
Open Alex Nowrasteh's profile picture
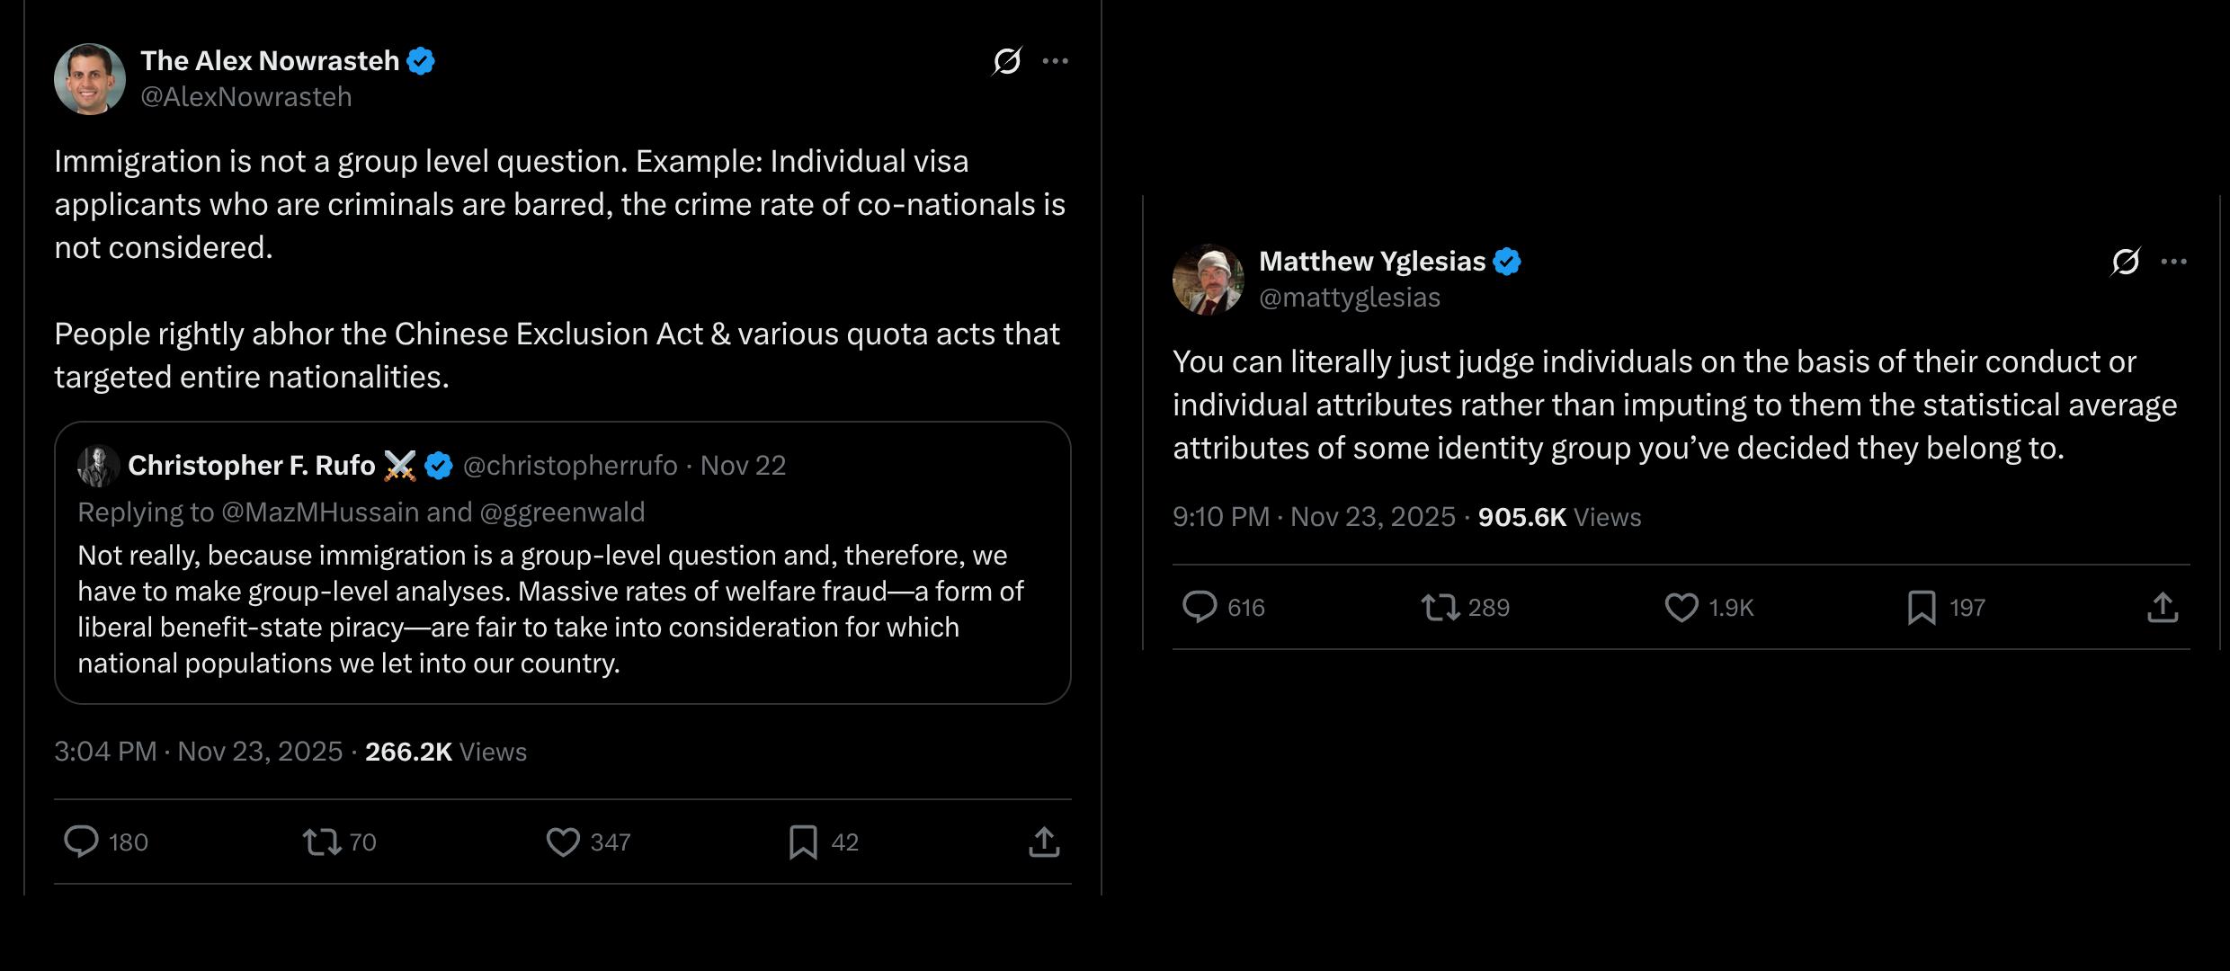pos(90,79)
